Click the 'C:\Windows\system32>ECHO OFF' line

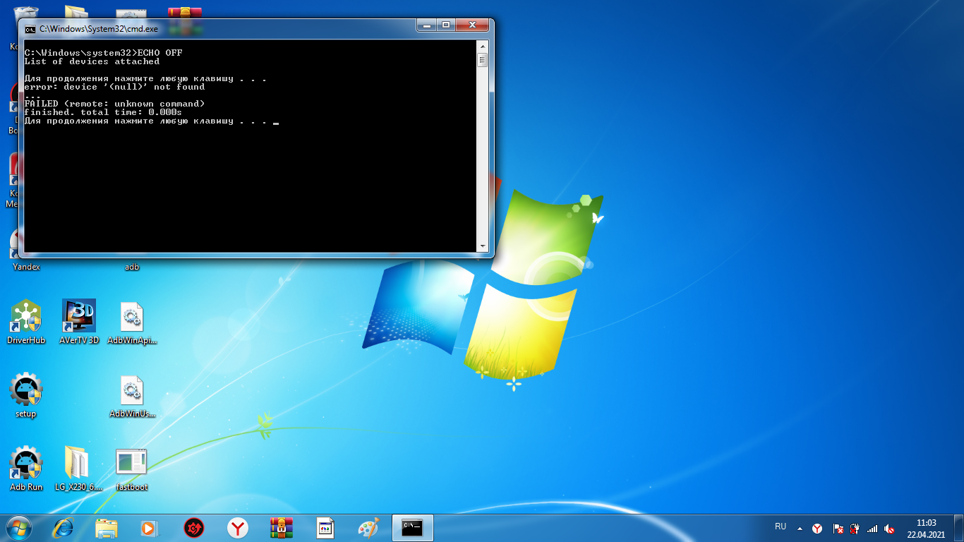point(103,53)
